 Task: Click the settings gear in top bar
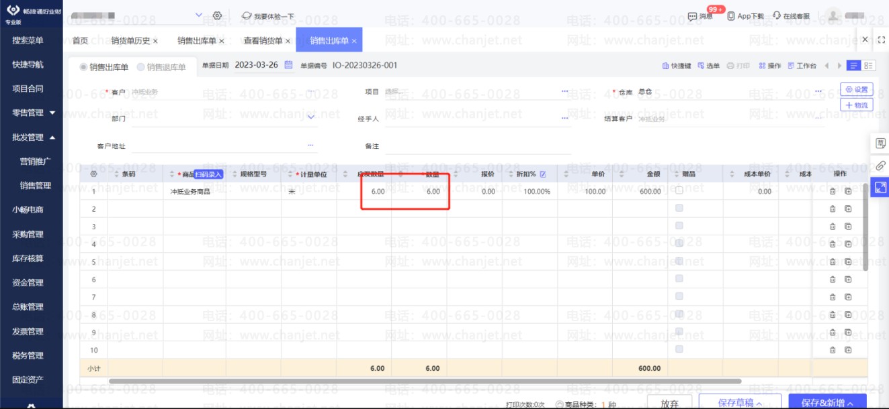click(217, 15)
